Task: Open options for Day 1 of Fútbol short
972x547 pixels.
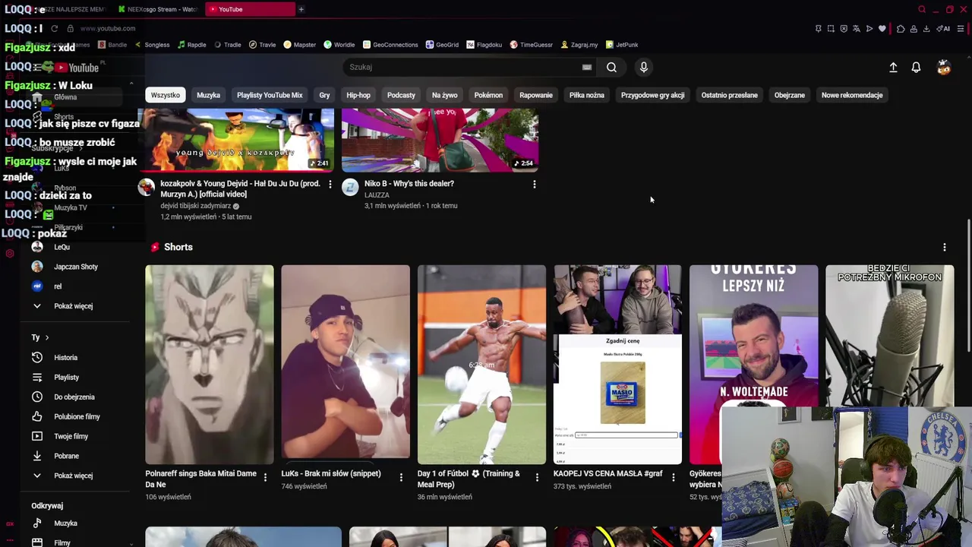Action: tap(537, 477)
